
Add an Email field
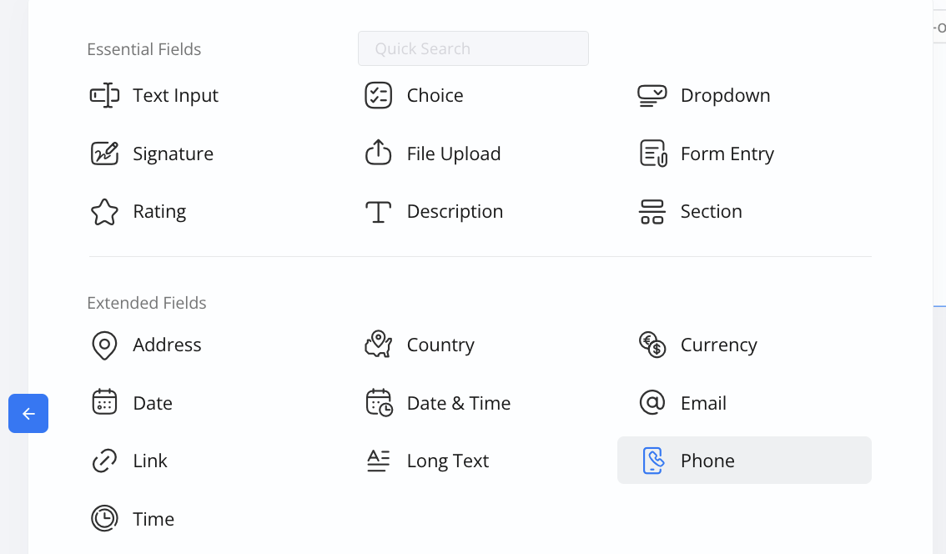coord(702,403)
